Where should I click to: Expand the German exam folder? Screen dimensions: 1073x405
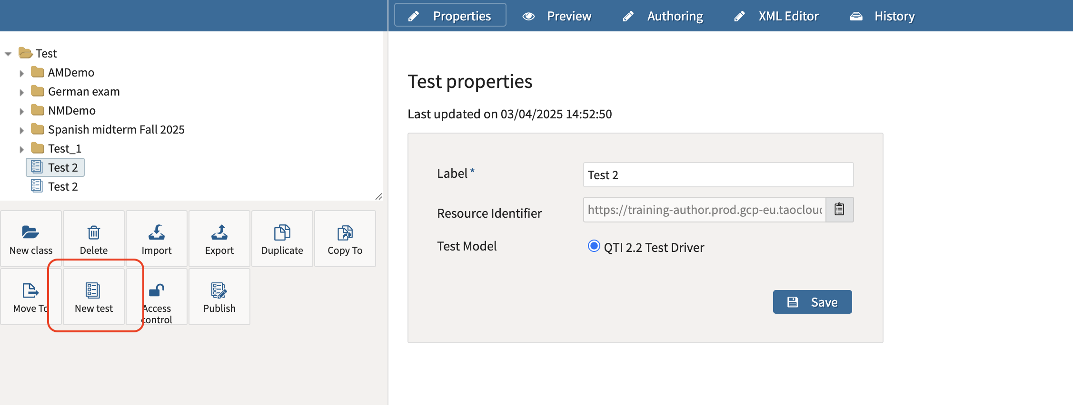(x=21, y=92)
